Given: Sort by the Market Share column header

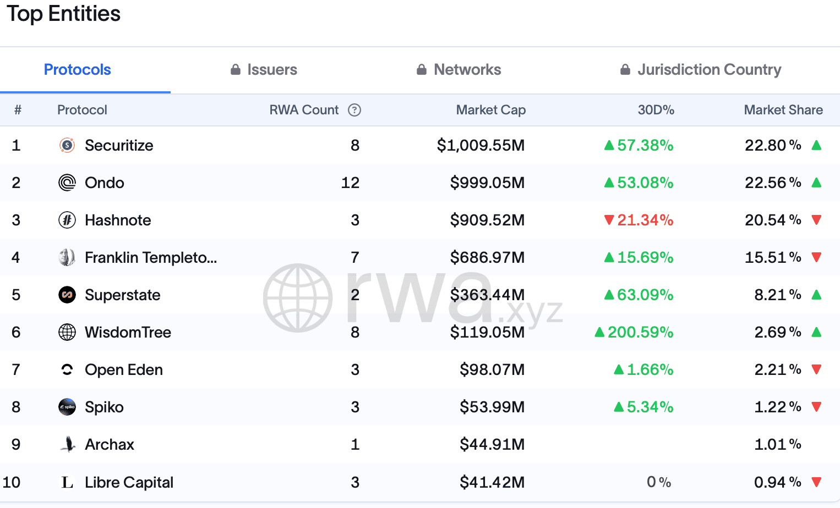Looking at the screenshot, I should (783, 110).
